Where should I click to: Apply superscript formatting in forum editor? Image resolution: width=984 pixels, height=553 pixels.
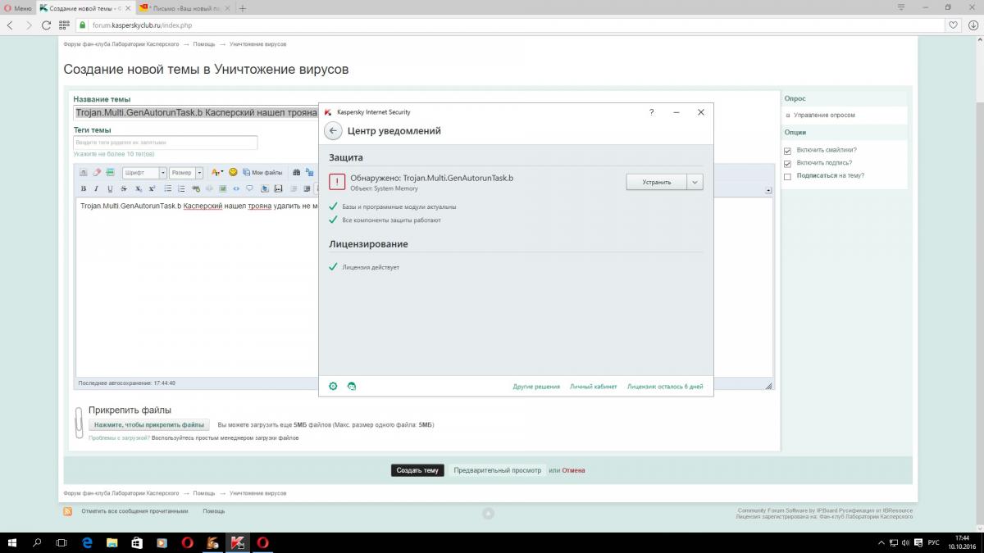coord(152,188)
